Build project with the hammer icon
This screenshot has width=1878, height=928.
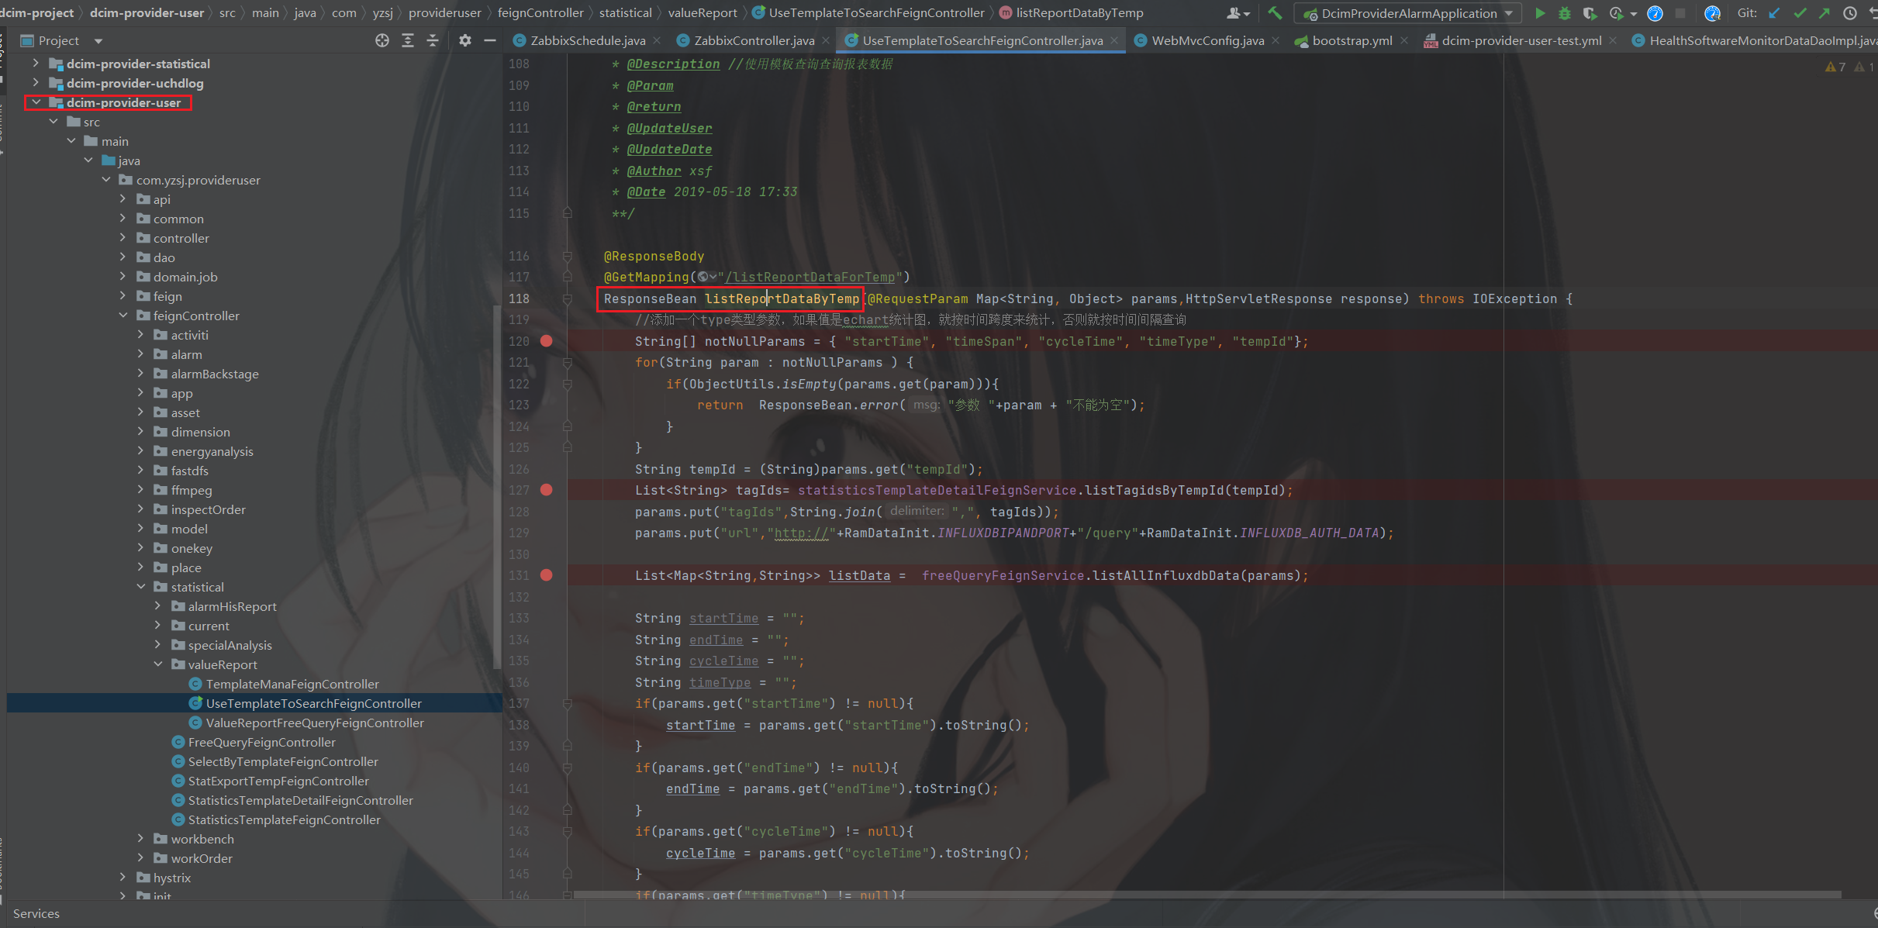tap(1275, 13)
